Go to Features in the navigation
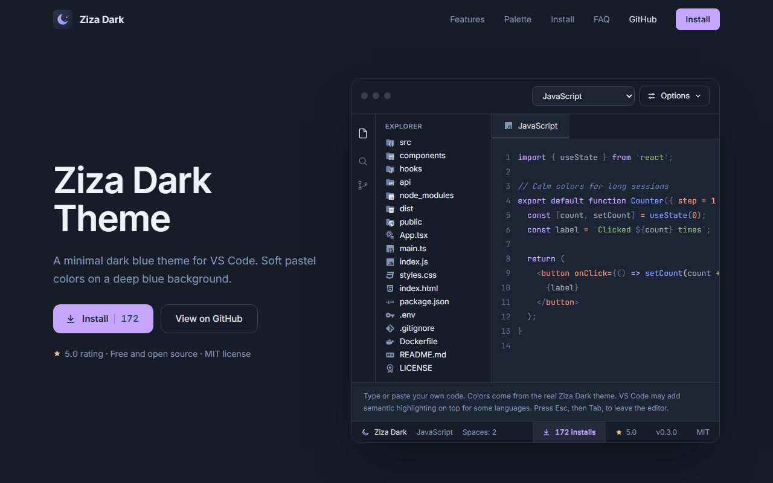Screen dimensions: 773x483 pos(467,19)
